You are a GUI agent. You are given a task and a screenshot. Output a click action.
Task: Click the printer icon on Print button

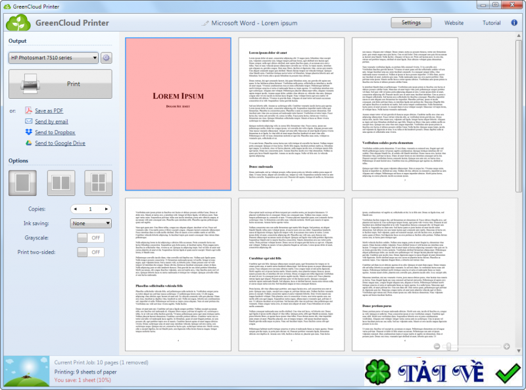click(30, 84)
